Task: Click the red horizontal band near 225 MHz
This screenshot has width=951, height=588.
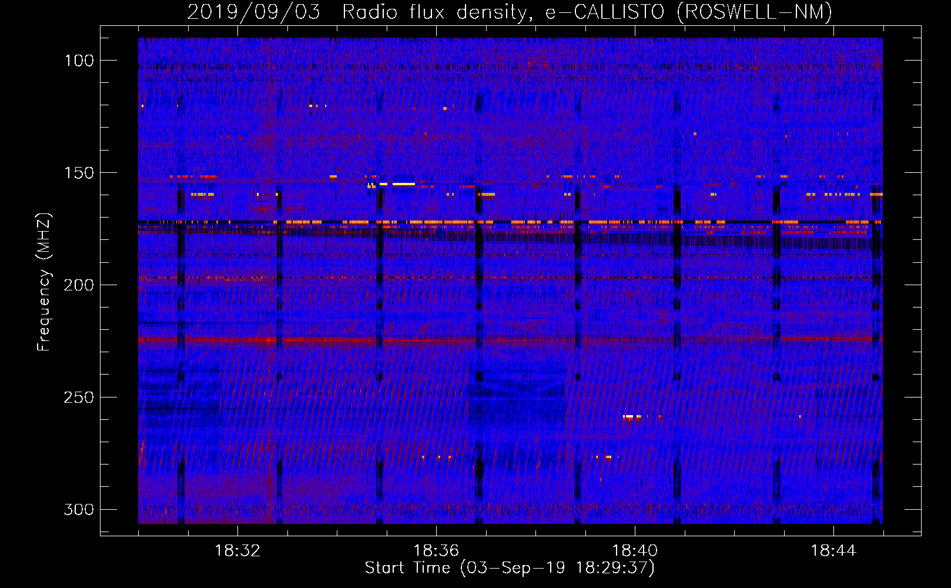Action: click(510, 340)
